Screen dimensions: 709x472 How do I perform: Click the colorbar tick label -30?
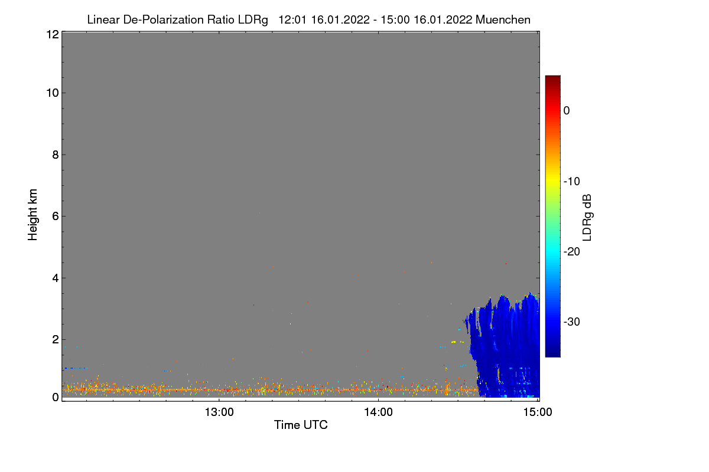[x=572, y=322]
